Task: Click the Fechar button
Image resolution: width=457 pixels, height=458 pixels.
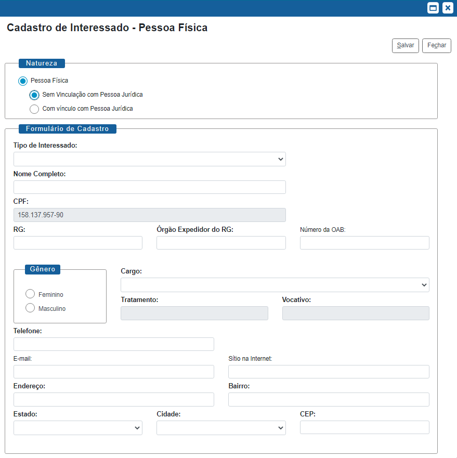Action: [x=436, y=46]
